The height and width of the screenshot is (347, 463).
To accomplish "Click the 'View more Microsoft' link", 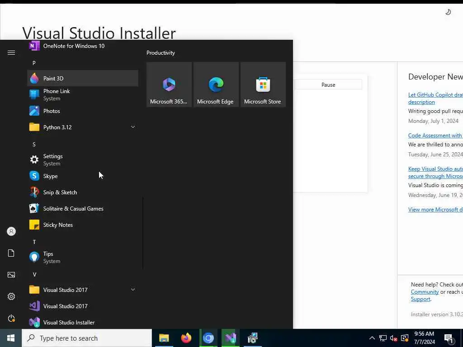I will tap(435, 210).
